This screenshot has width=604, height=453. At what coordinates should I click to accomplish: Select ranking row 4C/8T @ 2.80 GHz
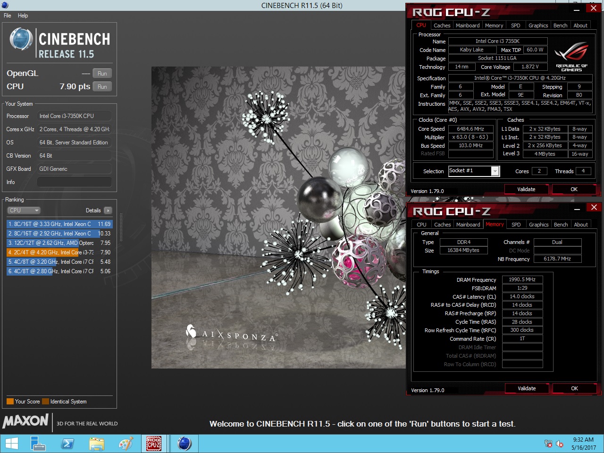(x=59, y=271)
